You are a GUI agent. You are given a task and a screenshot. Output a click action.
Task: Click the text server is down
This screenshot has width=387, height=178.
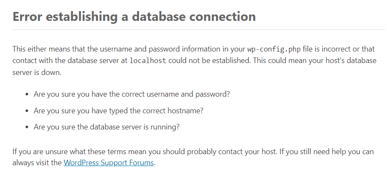pos(37,73)
